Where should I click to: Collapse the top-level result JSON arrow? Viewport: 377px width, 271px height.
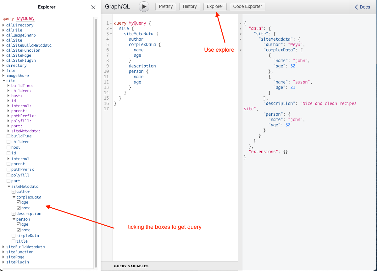tap(241, 24)
